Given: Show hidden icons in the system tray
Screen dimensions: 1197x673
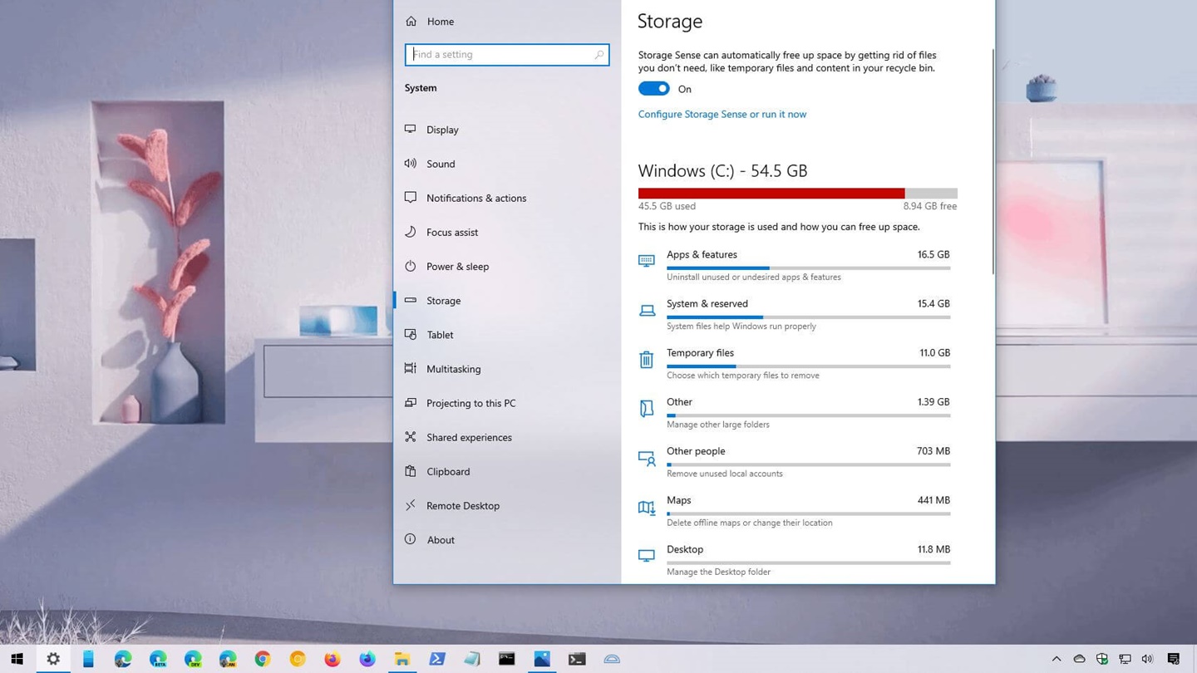Looking at the screenshot, I should pyautogui.click(x=1057, y=659).
